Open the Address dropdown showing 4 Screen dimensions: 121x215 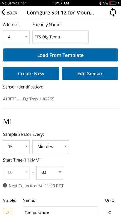click(16, 37)
